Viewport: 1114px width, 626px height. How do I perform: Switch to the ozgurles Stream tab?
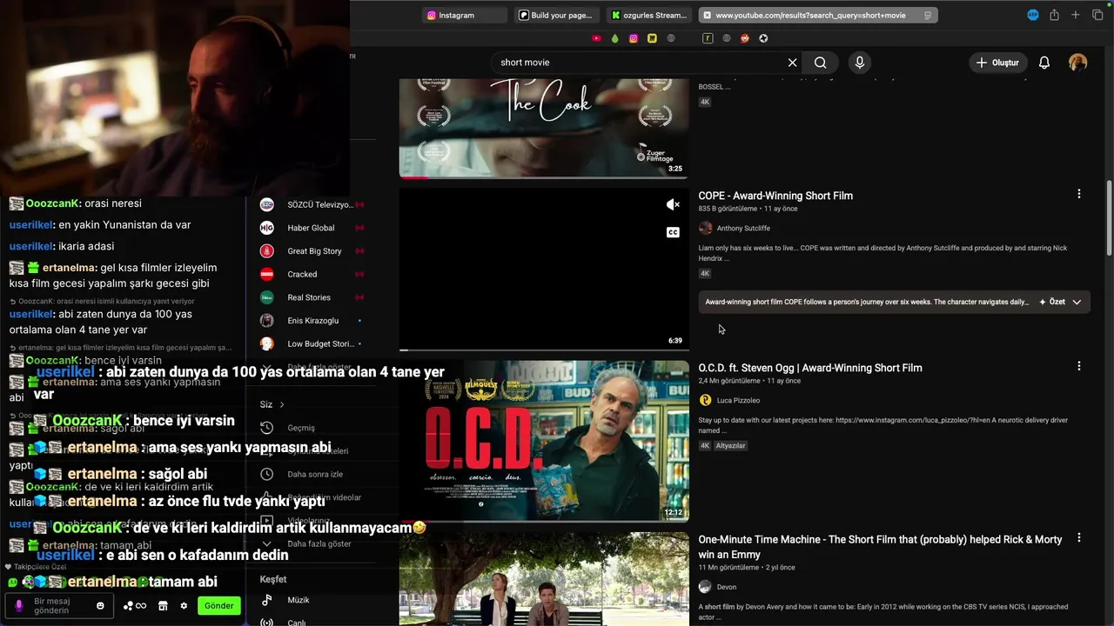pos(651,15)
